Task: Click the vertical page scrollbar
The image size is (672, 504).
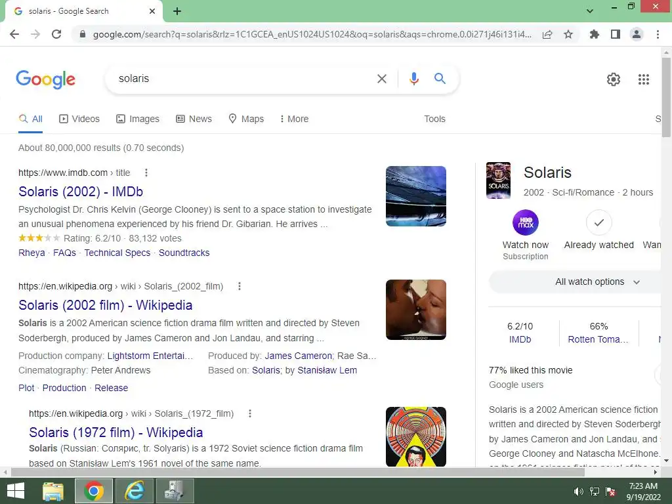Action: [666, 98]
